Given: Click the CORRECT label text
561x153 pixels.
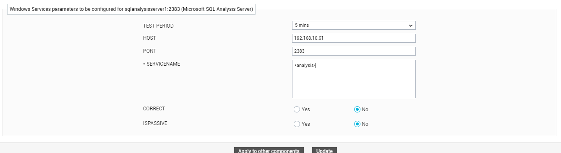Looking at the screenshot, I should pyautogui.click(x=154, y=109).
